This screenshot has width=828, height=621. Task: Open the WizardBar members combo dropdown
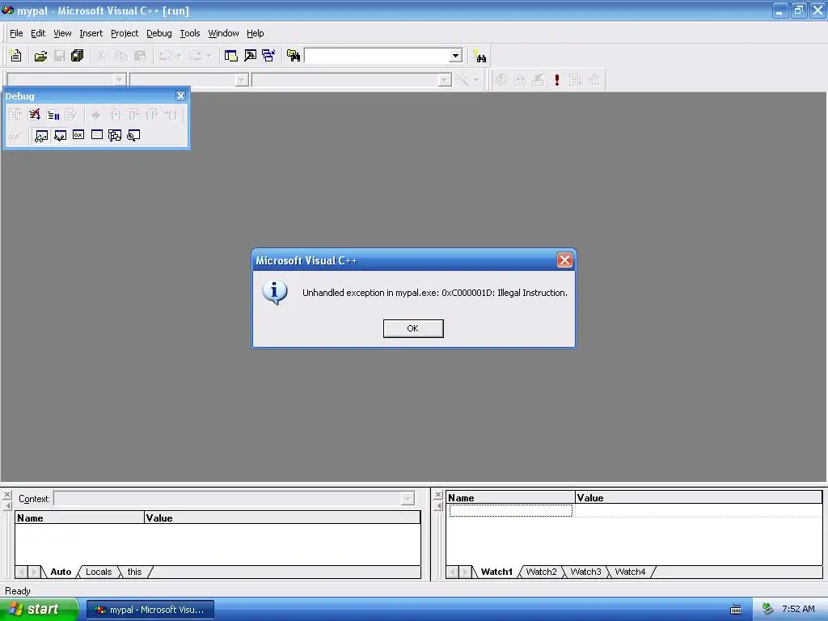click(x=445, y=80)
